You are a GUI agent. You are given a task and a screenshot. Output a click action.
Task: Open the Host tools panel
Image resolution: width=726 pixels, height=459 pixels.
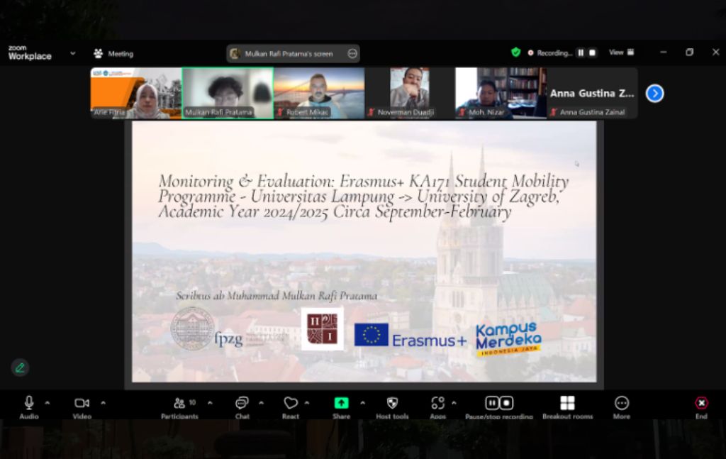[x=391, y=401]
